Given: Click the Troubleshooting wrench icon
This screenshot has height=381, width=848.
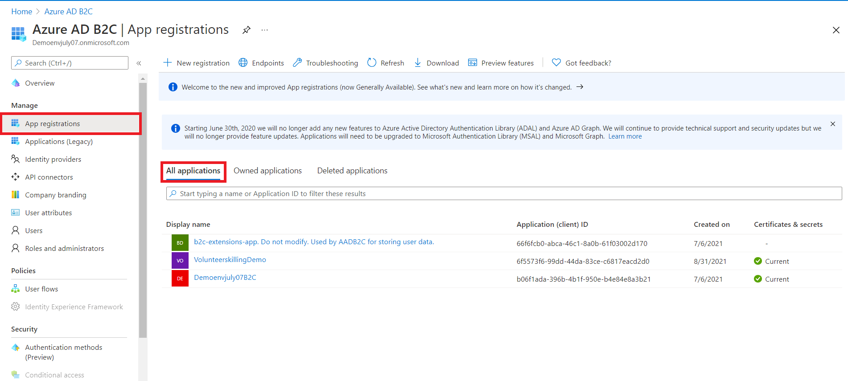Looking at the screenshot, I should coord(297,62).
